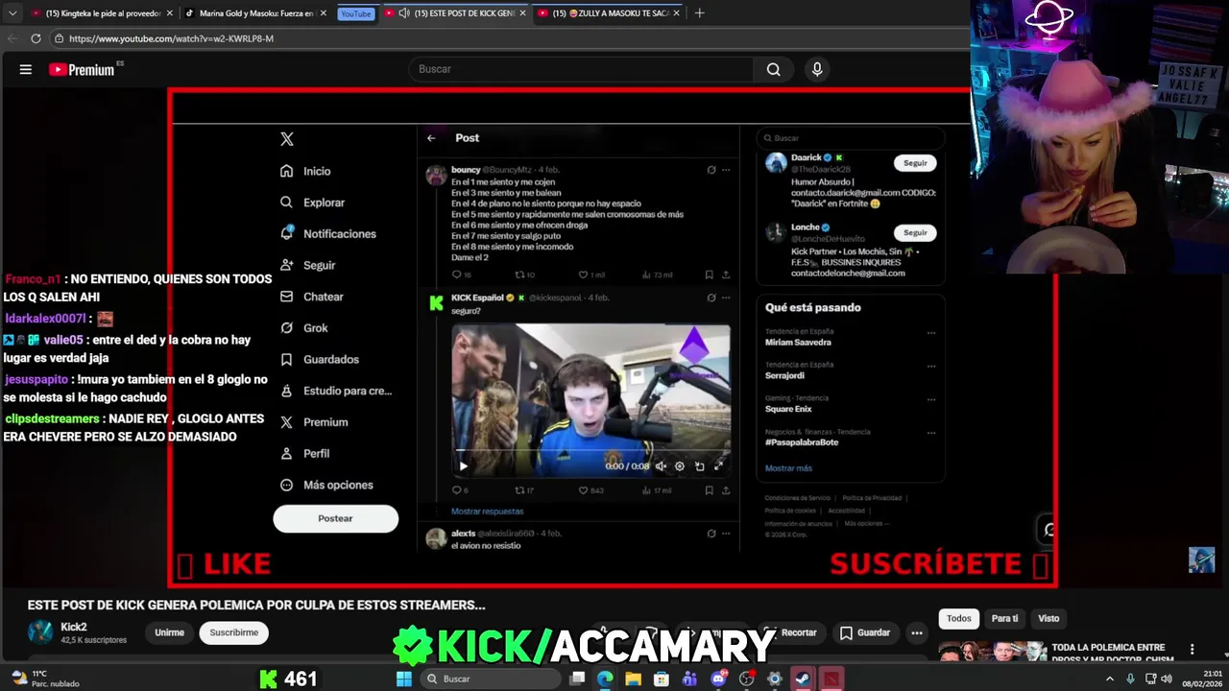Screen dimensions: 1229x691
Task: Click the YouTube search magnifier button
Action: tap(773, 69)
